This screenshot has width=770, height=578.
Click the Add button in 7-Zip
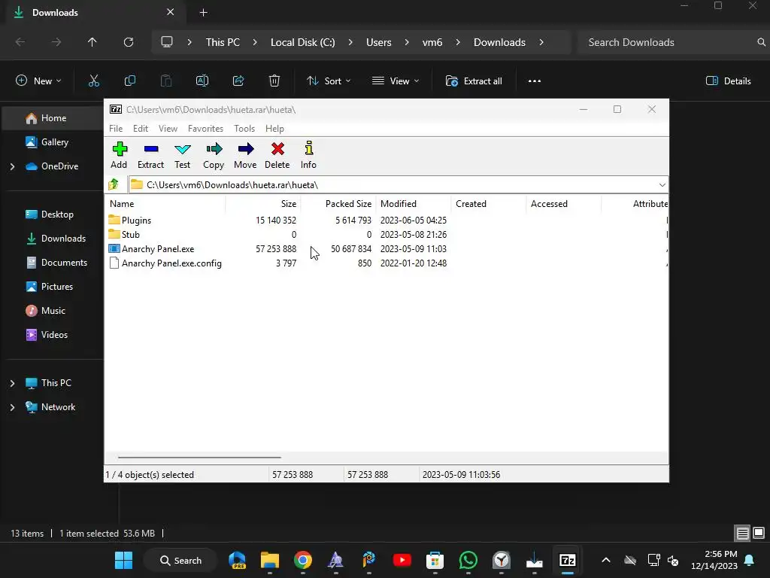pos(120,155)
